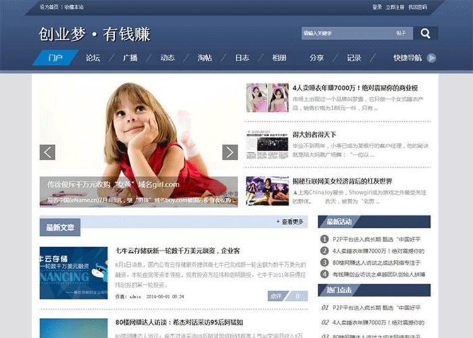This screenshot has height=338, width=473.
Task: Expand the 快捷导航 menu
Action: 407,58
